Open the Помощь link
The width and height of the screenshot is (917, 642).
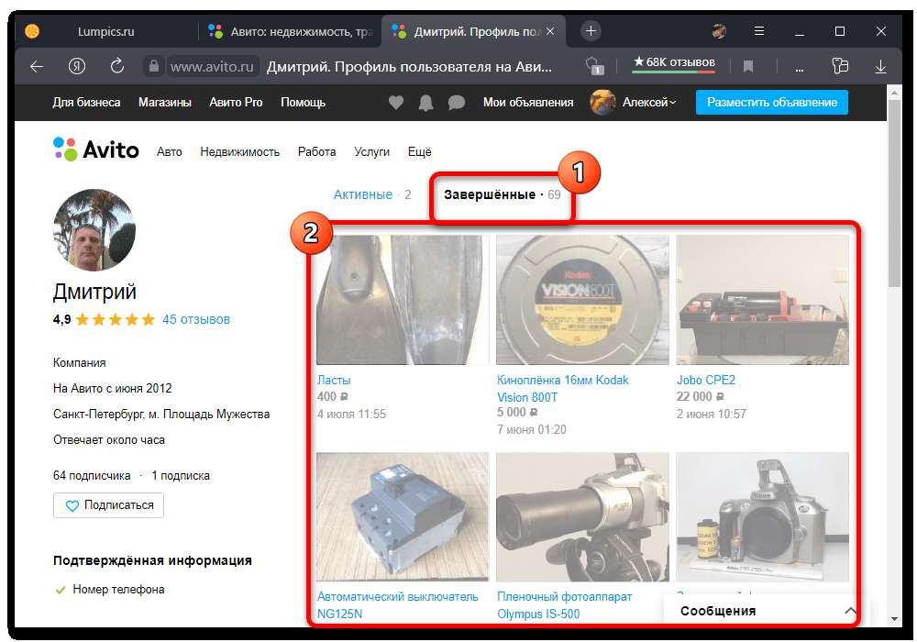coord(303,103)
